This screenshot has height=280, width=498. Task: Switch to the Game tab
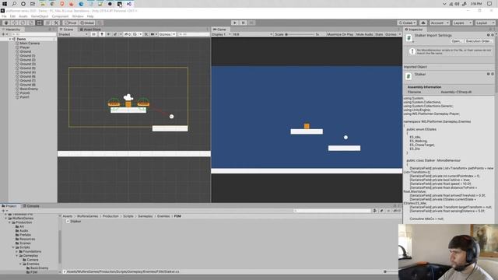(219, 30)
